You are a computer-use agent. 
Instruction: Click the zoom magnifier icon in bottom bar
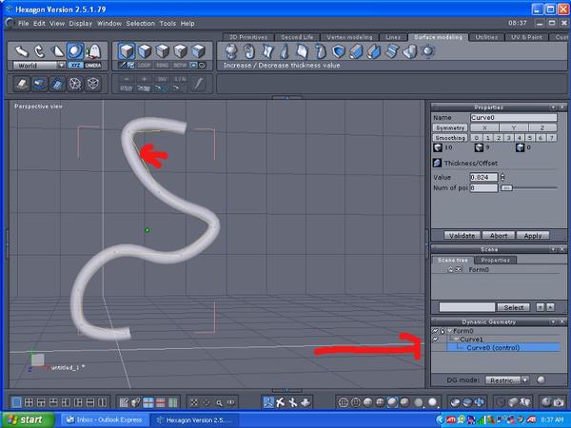(219, 403)
